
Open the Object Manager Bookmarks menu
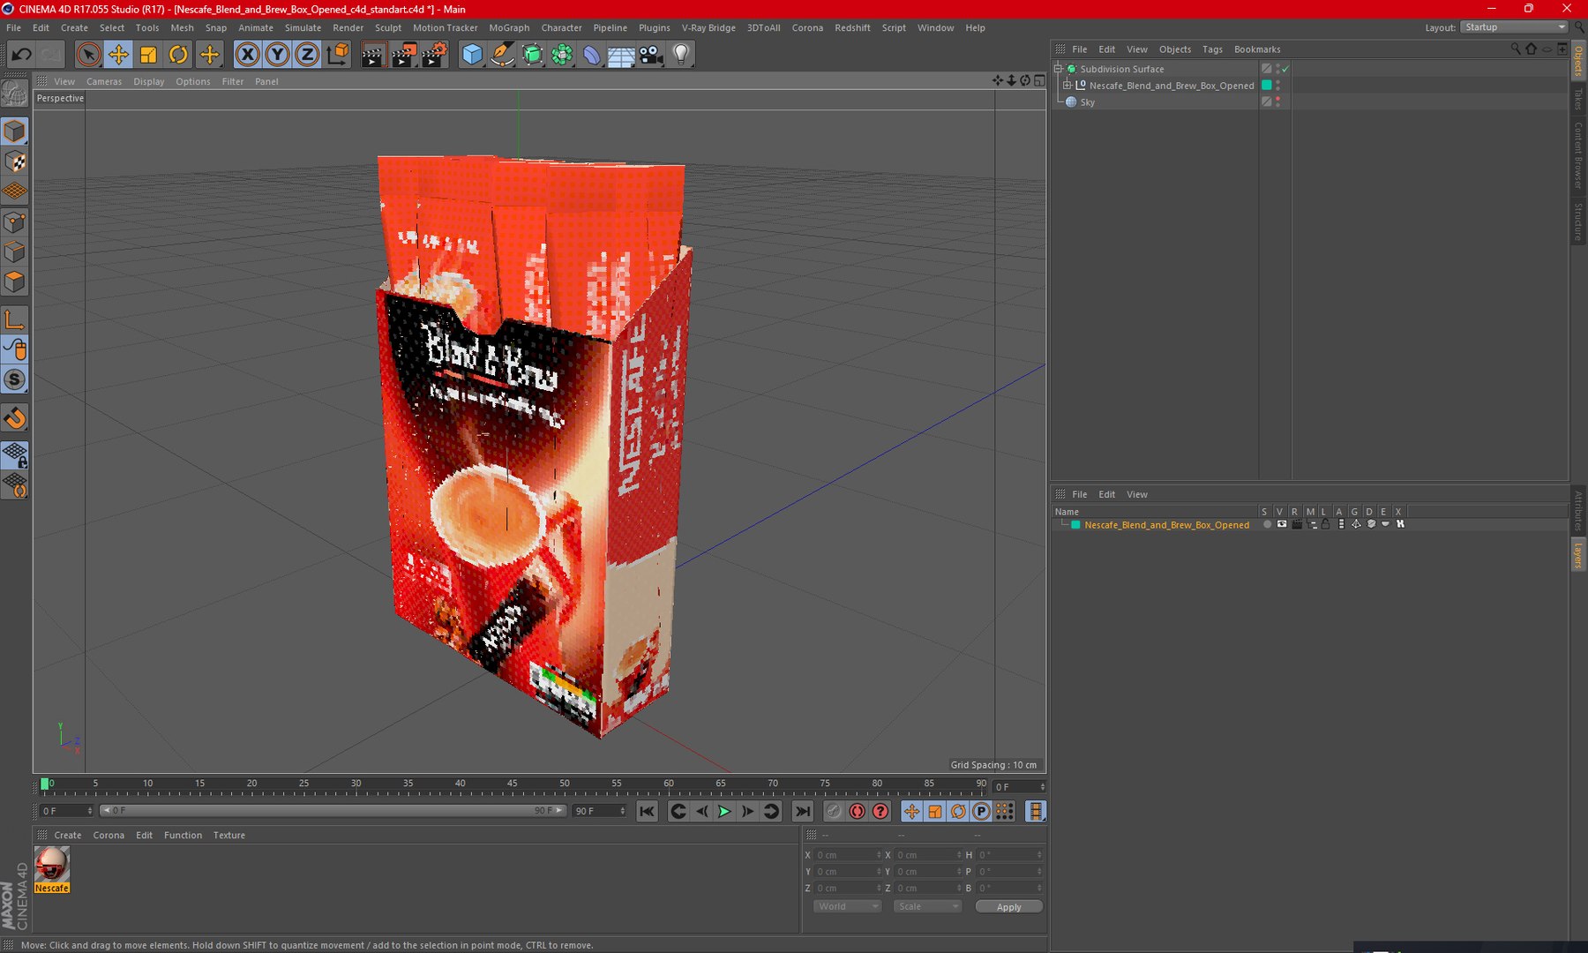tap(1257, 49)
